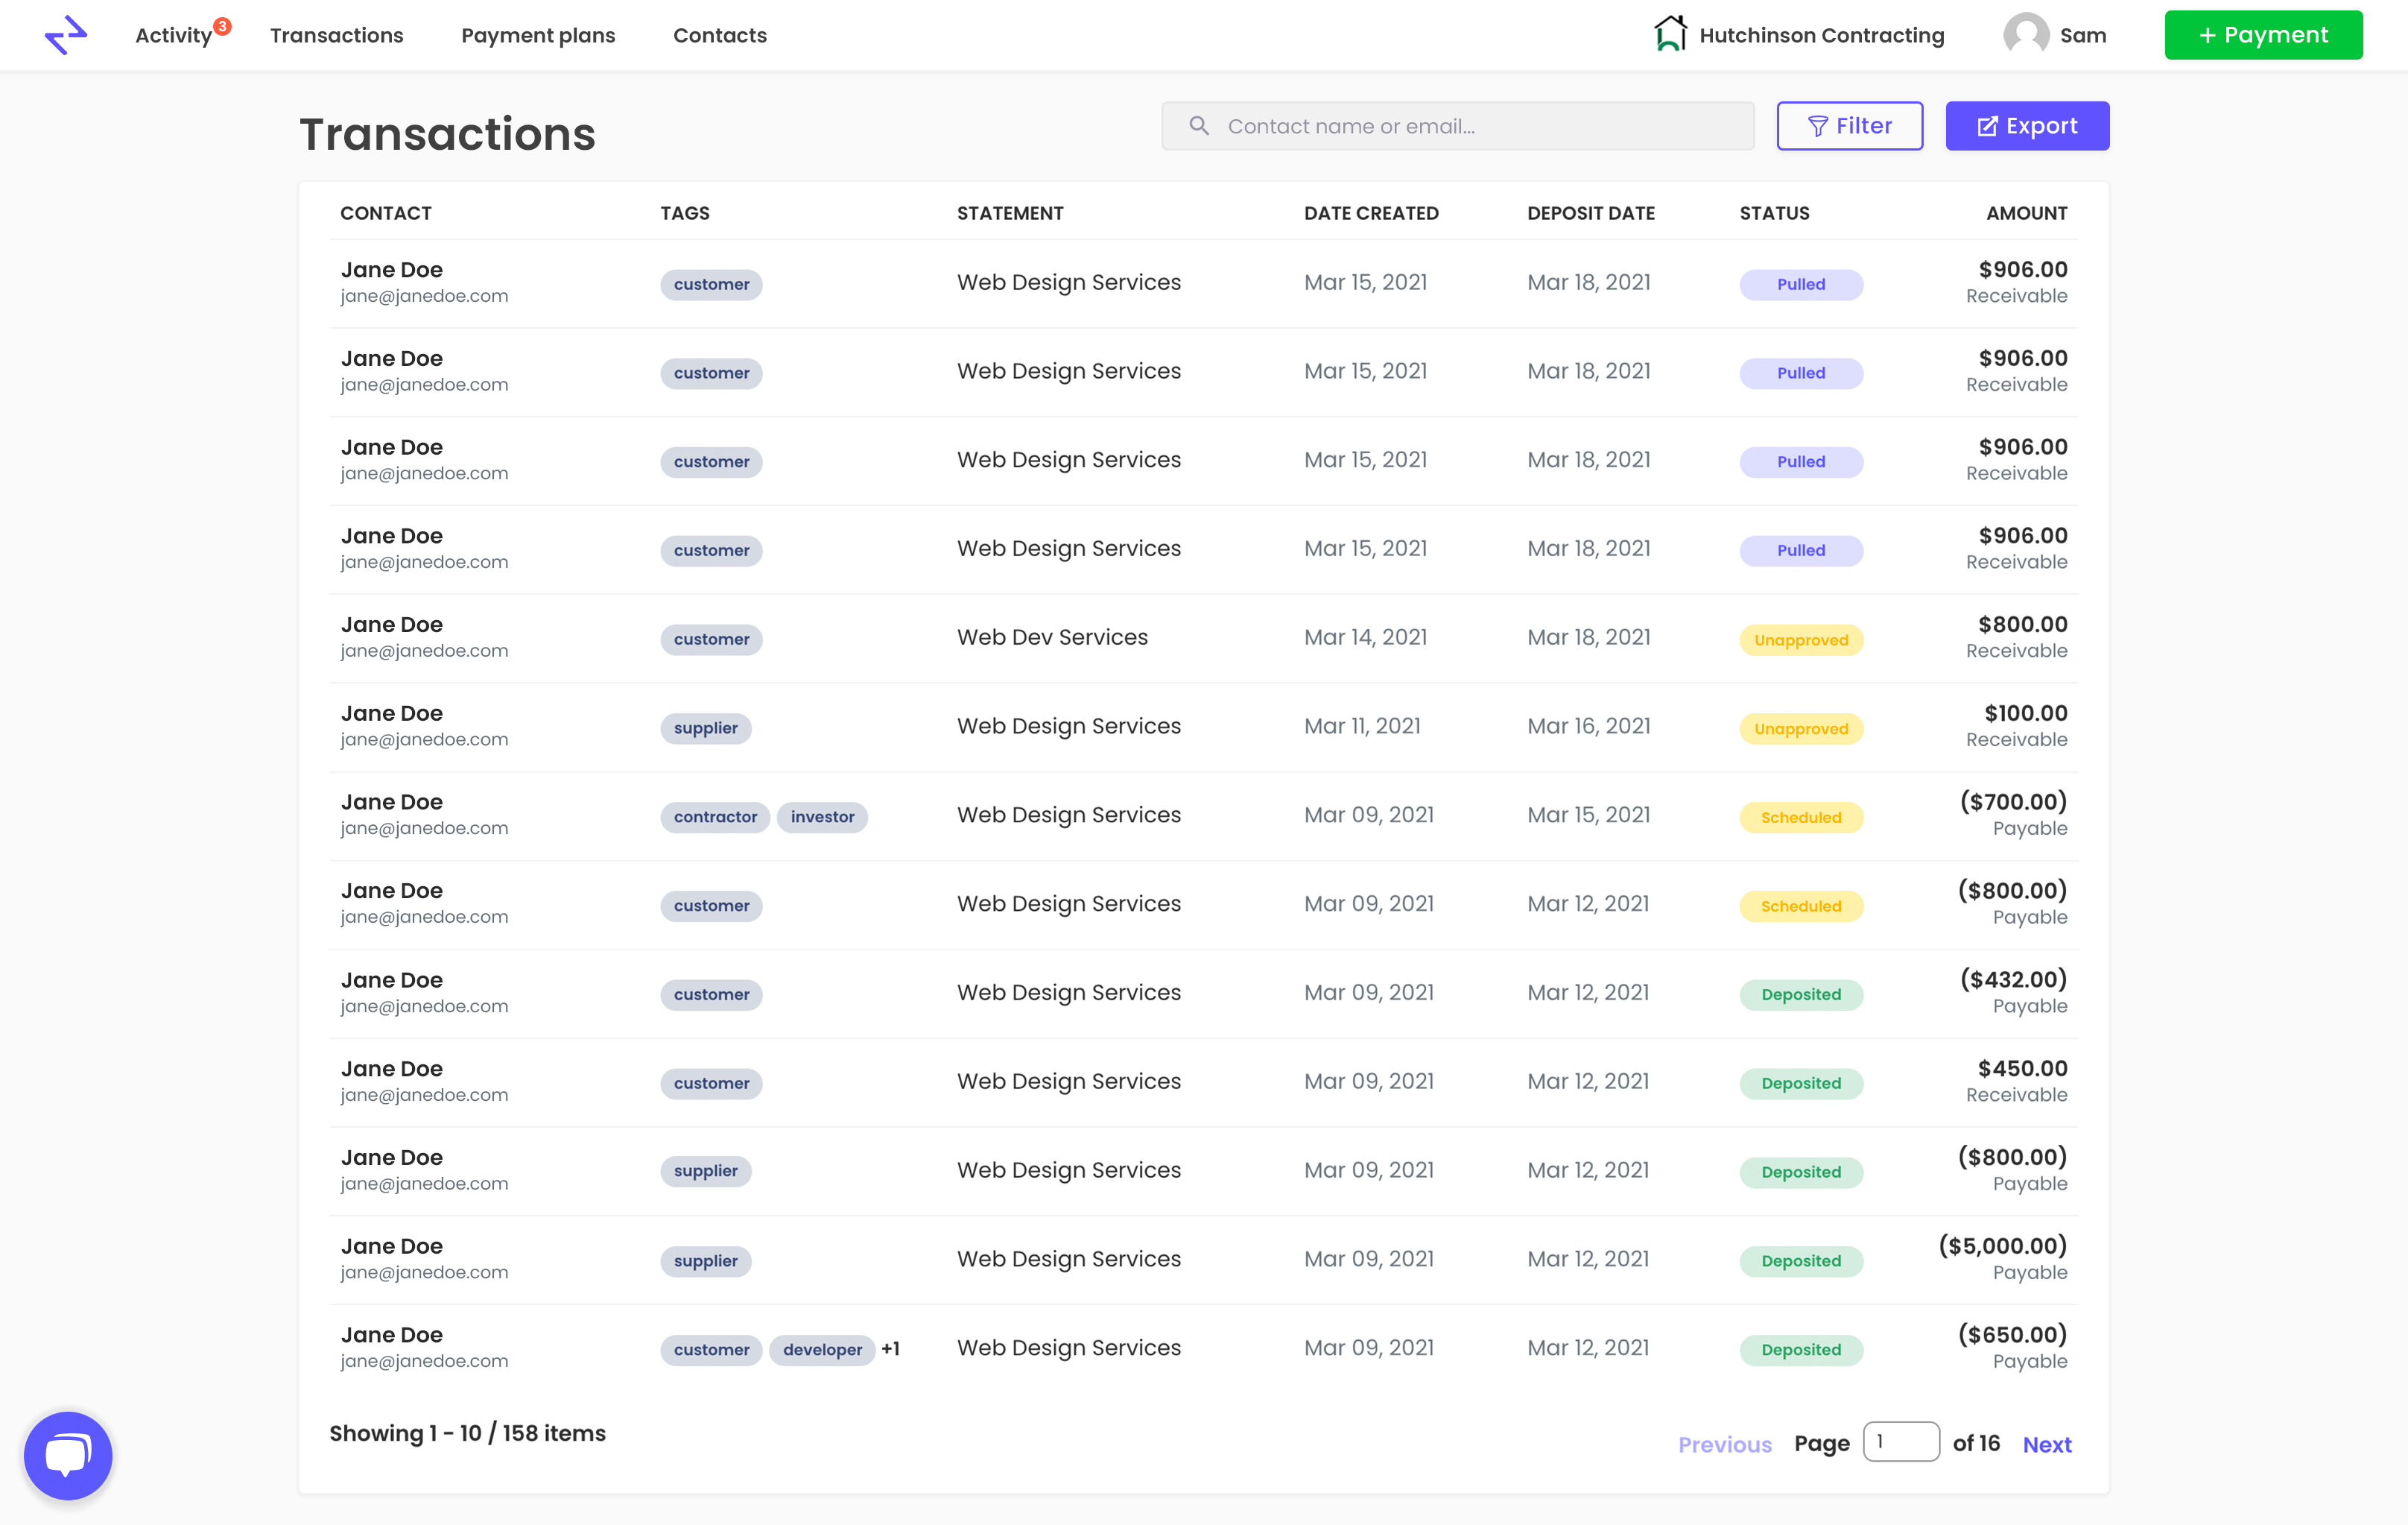Click the Hutchinson Contracting house icon
Viewport: 2408px width, 1525px height.
(x=1669, y=34)
